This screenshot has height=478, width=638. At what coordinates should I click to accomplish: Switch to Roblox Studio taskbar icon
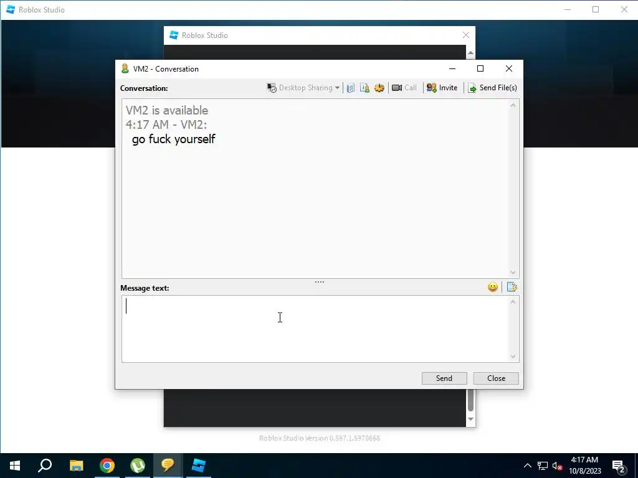pos(199,466)
